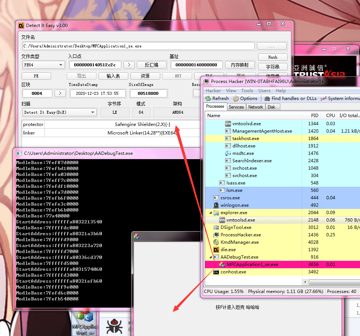Screen dimensions: 360x336
Task: Open the bug debugger desktop icon
Action: coord(114,326)
